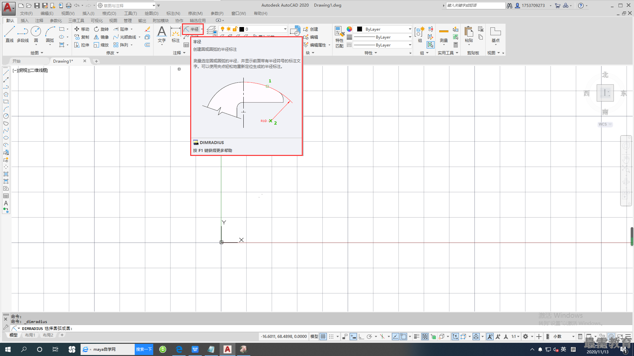Screen dimensions: 634x356
Task: Click the table icon in 注释 panel
Action: coord(186,45)
